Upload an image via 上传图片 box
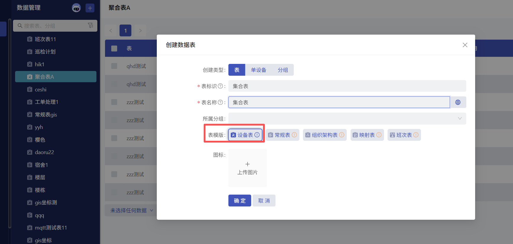 (x=248, y=168)
